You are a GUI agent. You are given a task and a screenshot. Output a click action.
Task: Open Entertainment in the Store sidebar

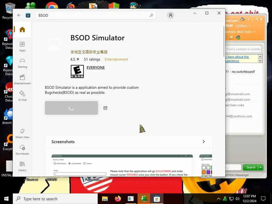[x=22, y=80]
